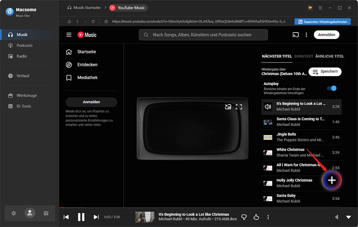Play Santa Baby from the queue
The image size is (358, 227).
(x=302, y=198)
